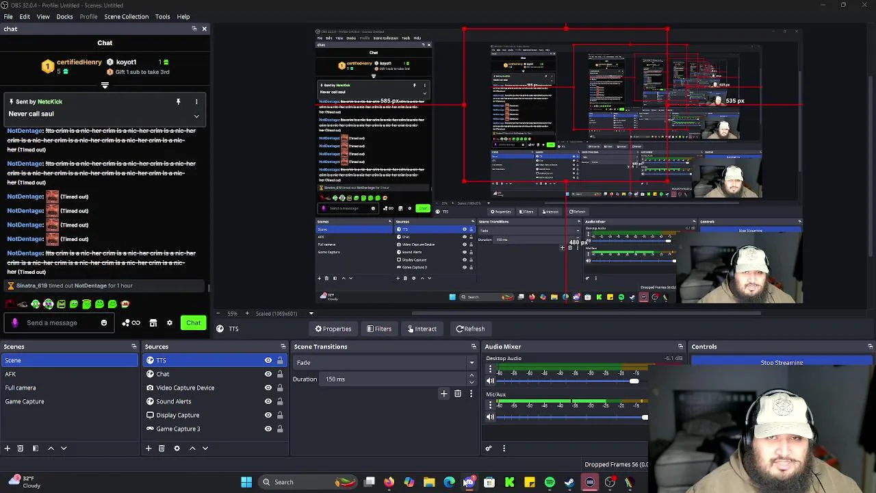Remove the transition with the trash icon
This screenshot has height=493, width=876.
tap(458, 393)
